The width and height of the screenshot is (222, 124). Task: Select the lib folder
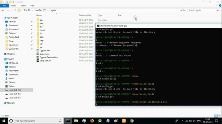pyautogui.click(x=41, y=33)
